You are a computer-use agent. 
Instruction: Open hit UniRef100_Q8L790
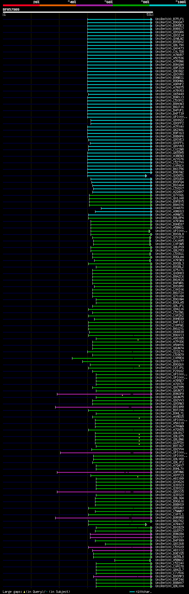pos(170,45)
